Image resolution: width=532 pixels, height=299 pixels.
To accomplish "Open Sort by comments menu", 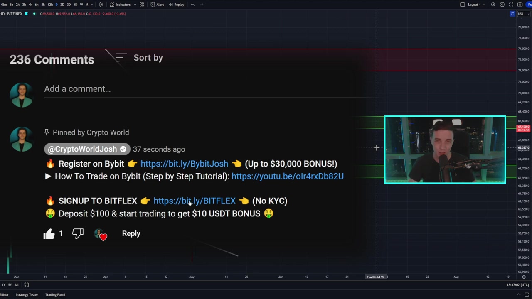I will click(x=139, y=58).
